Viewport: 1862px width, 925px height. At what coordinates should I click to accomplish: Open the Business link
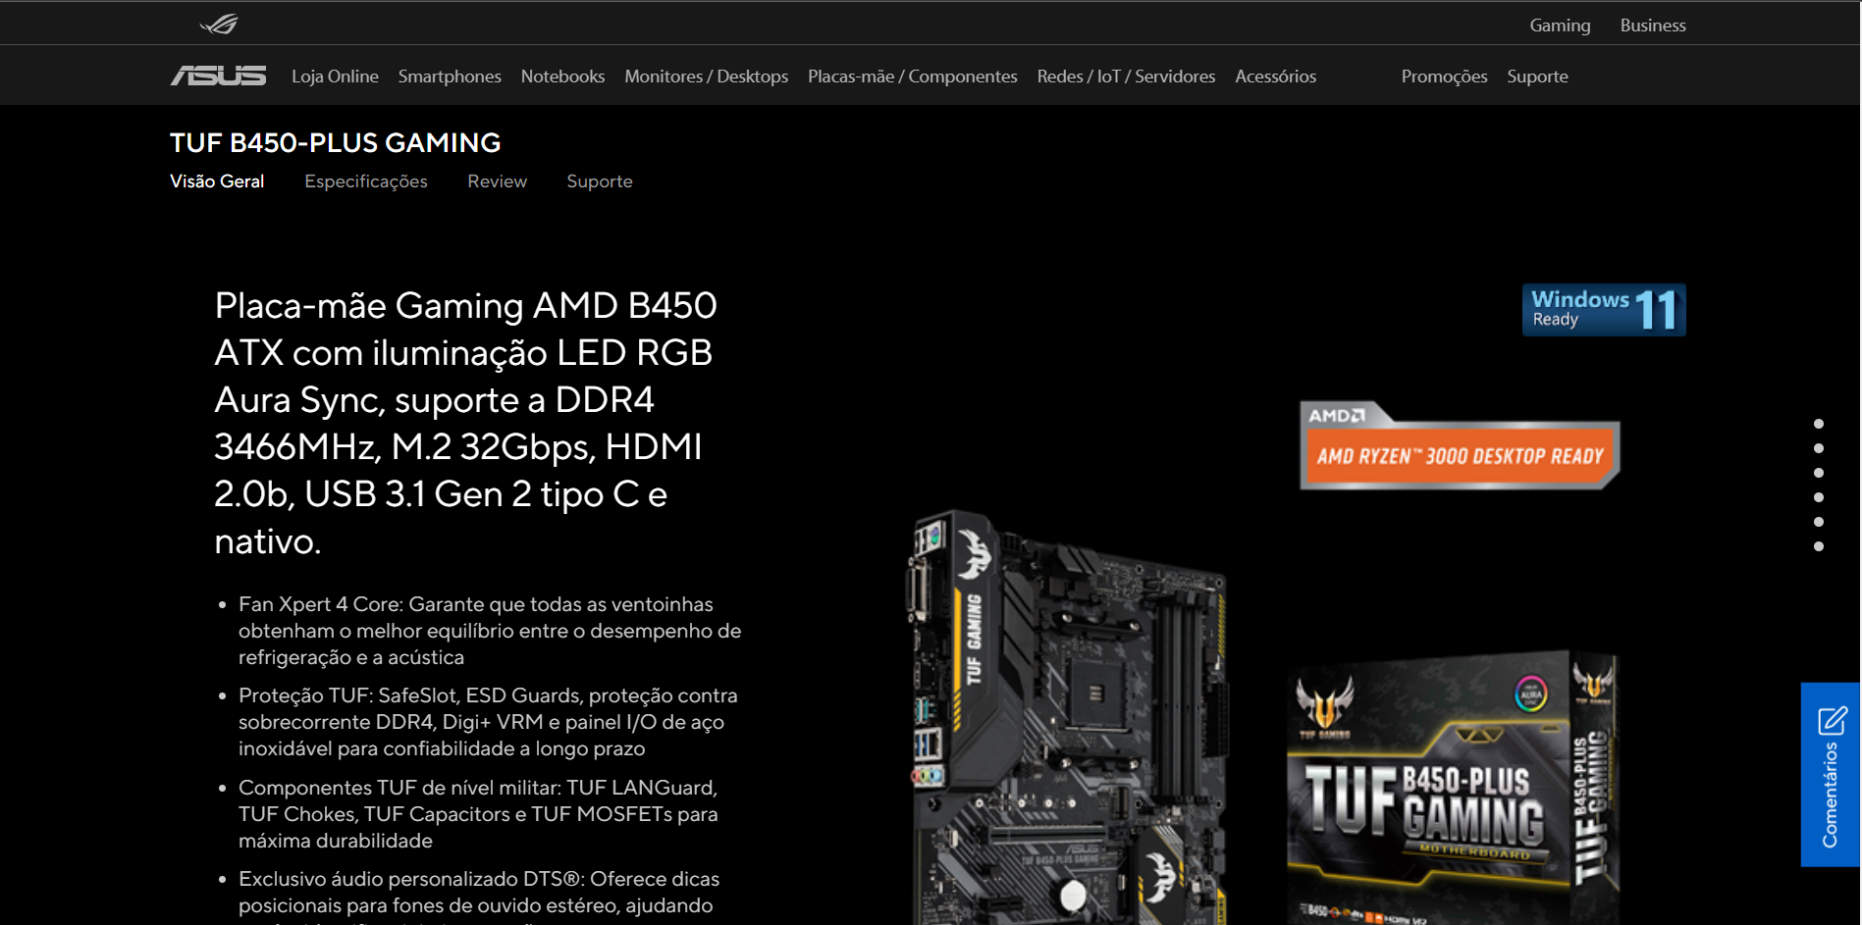(x=1653, y=26)
